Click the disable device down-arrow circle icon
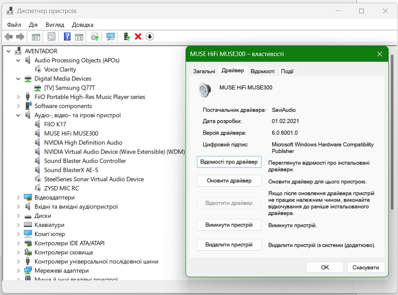The image size is (398, 295). (x=150, y=37)
